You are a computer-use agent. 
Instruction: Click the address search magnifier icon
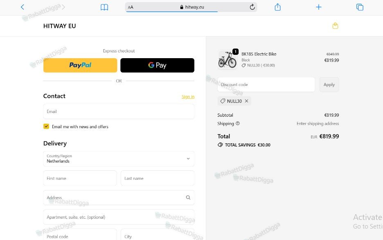tap(188, 197)
